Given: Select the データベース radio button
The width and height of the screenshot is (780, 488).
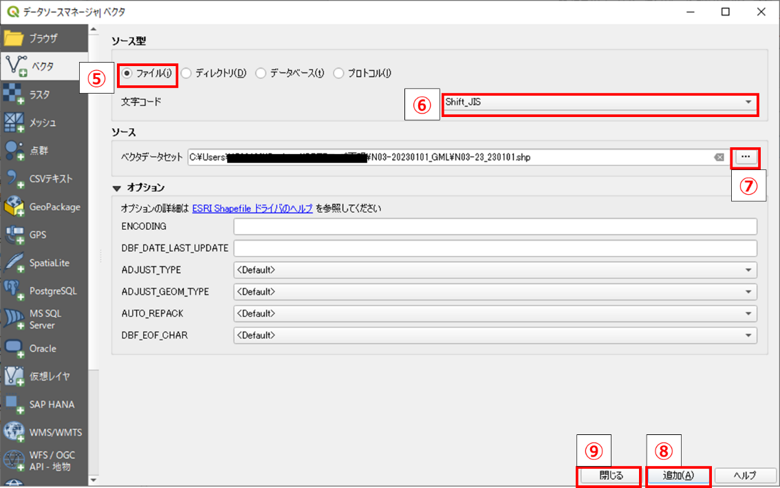Looking at the screenshot, I should click(x=261, y=73).
